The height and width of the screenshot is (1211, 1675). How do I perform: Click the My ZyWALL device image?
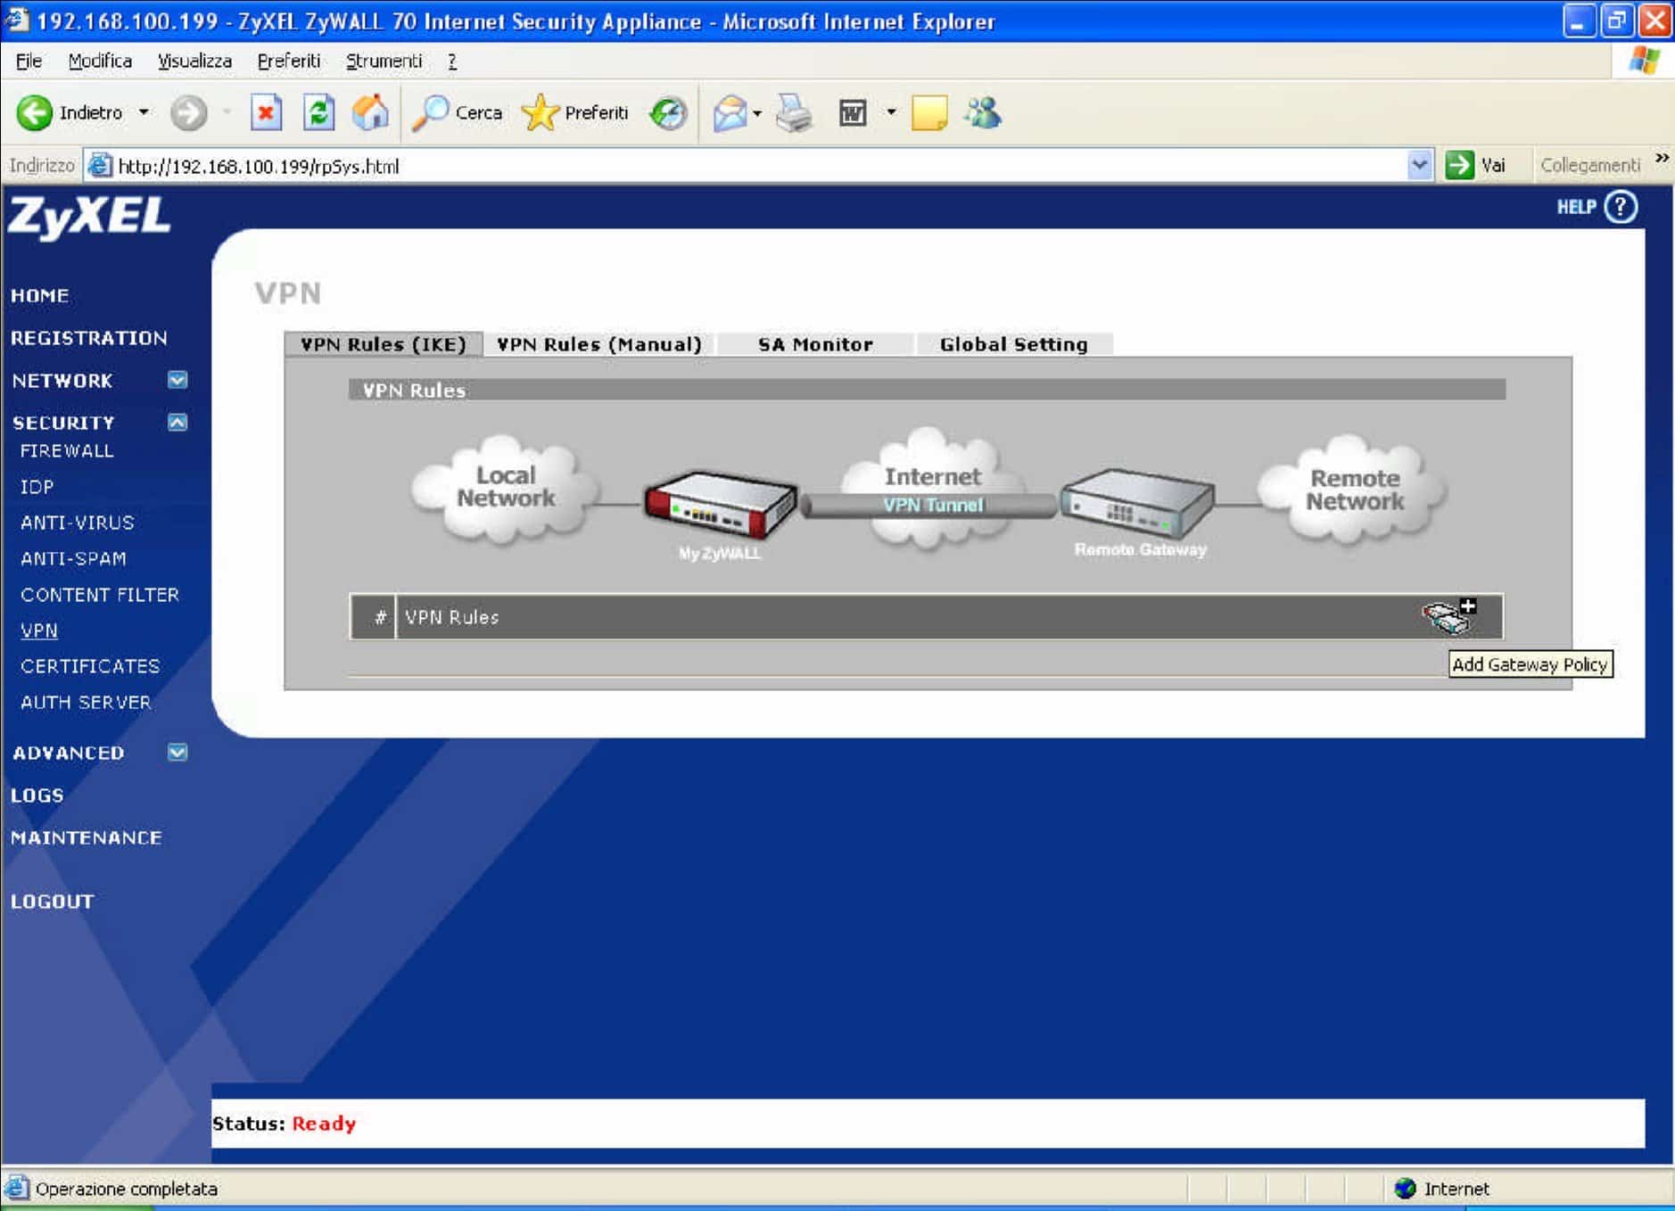point(721,506)
